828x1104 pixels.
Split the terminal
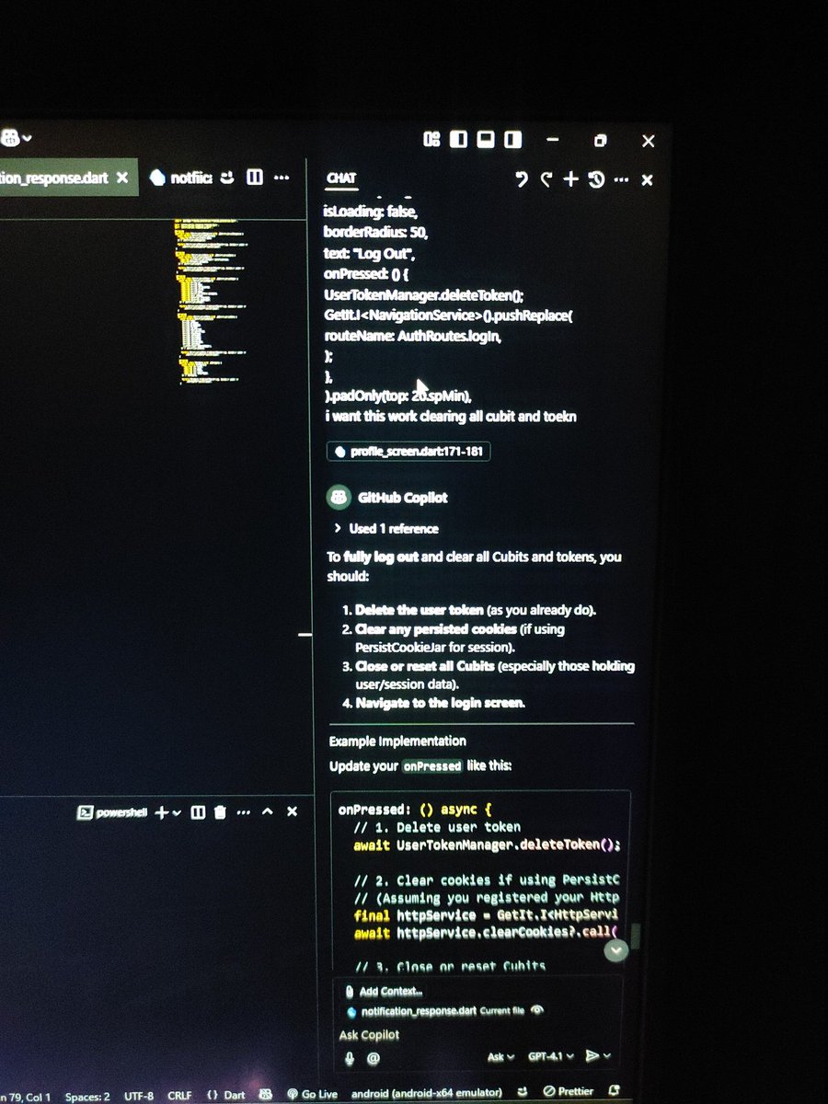pos(197,812)
